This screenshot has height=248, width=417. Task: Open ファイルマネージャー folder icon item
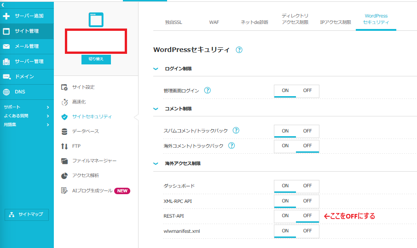[x=94, y=161]
